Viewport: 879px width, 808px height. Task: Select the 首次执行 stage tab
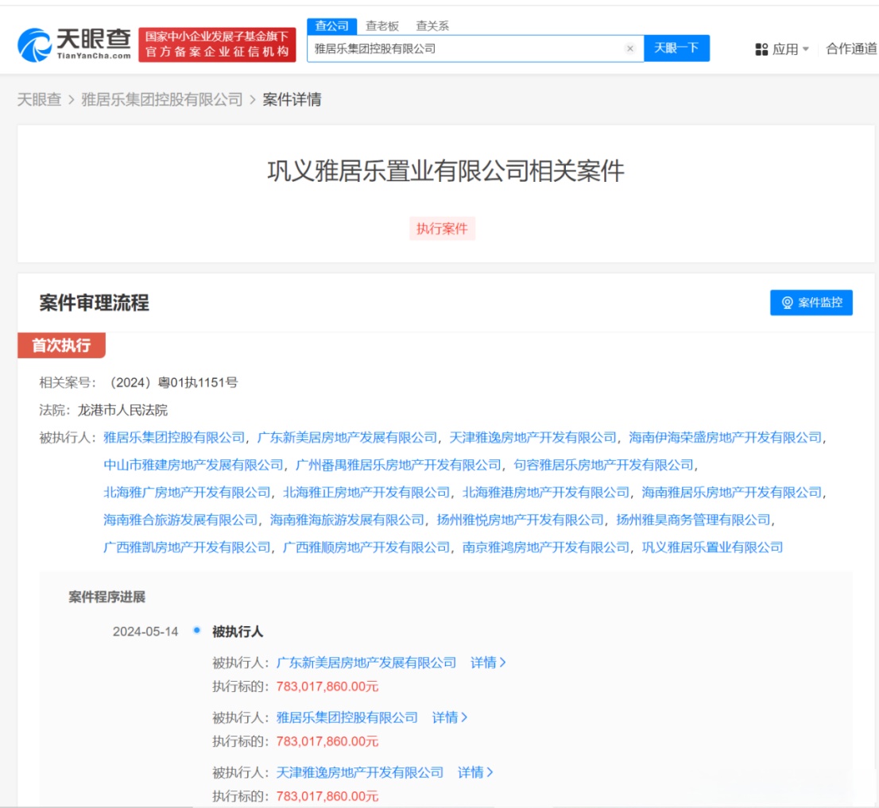(62, 345)
